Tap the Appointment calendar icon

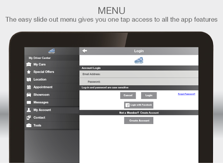29,87
